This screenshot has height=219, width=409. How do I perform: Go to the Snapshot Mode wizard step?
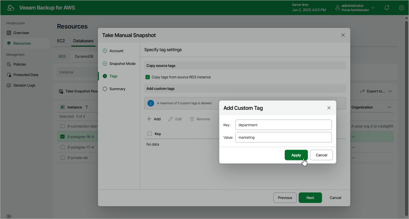pos(119,64)
